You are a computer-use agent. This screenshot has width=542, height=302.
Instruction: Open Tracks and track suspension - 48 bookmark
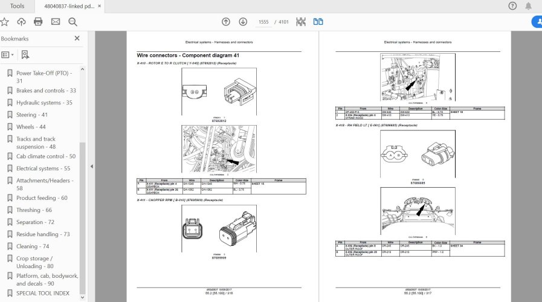coord(36,143)
